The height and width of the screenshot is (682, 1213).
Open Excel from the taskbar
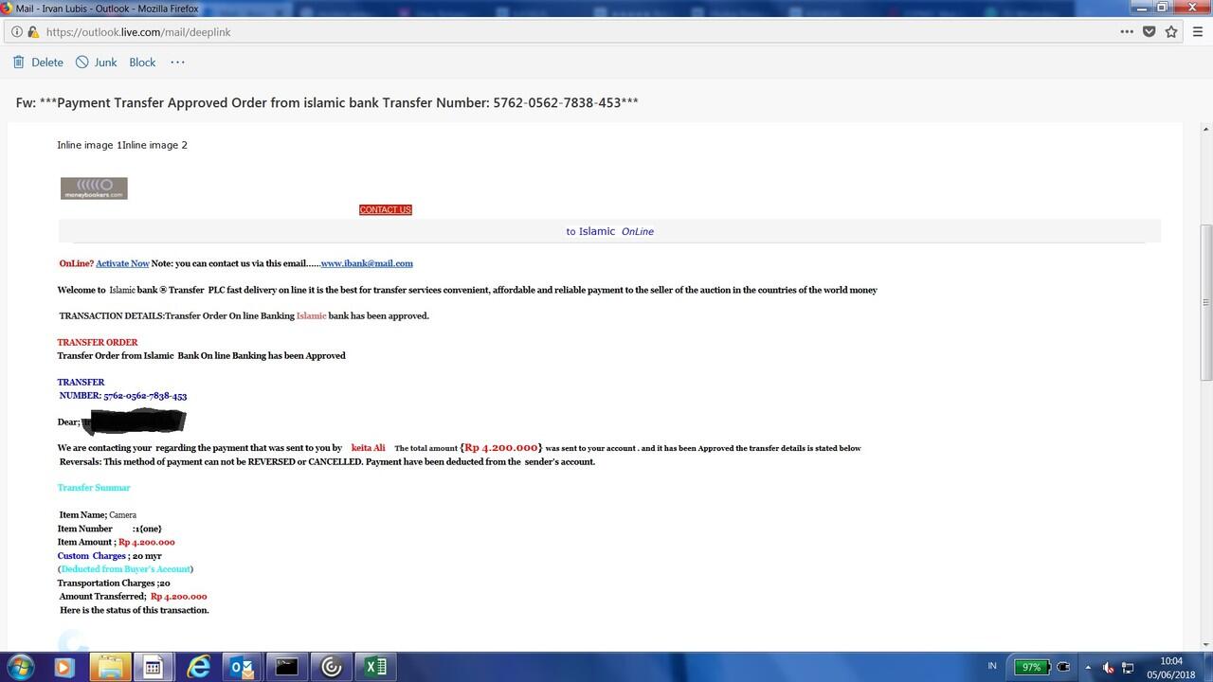tap(376, 667)
